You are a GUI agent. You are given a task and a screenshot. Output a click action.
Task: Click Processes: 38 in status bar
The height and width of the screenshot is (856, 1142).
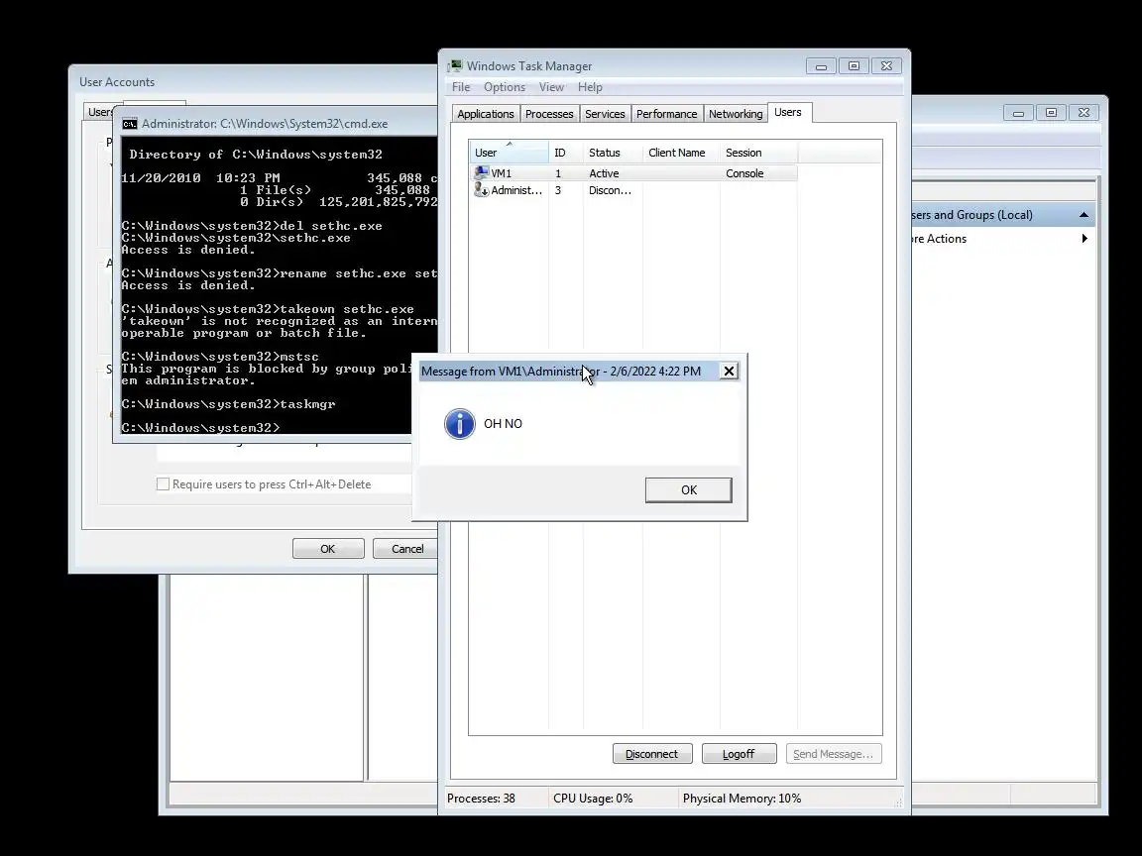[x=481, y=798]
